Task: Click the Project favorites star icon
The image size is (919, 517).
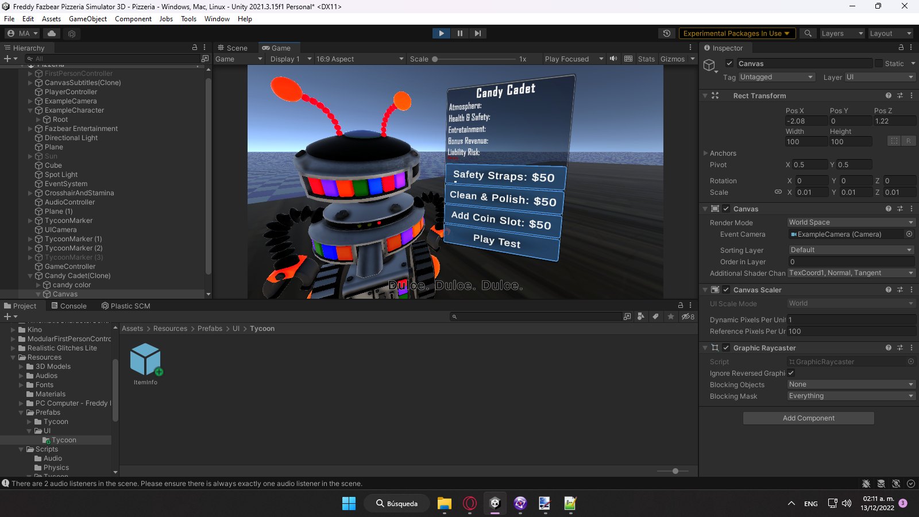Action: pos(670,317)
